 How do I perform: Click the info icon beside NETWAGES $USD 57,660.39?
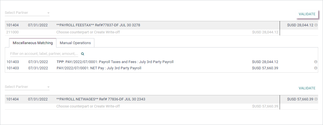(x=316, y=99)
